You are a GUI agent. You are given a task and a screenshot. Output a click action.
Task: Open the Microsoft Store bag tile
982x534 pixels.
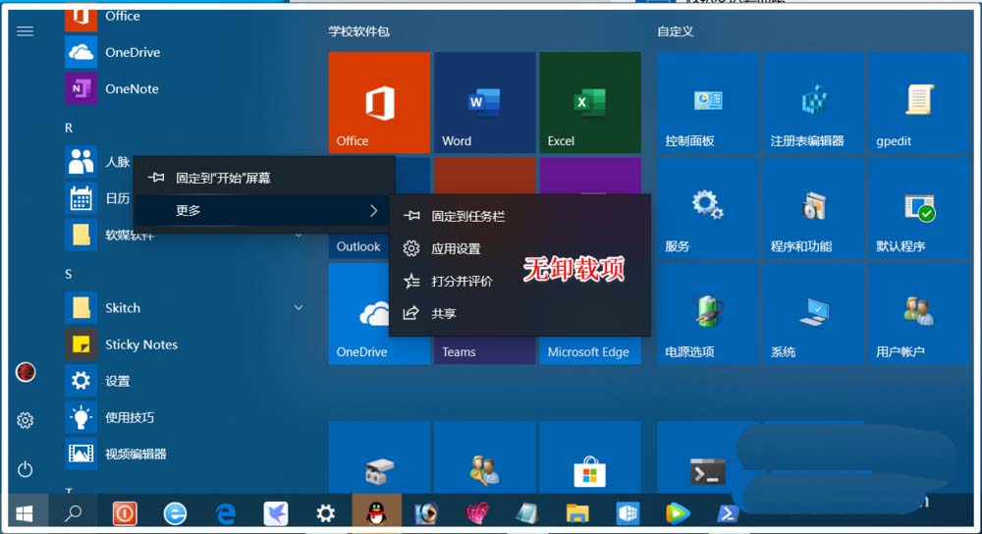[x=590, y=457]
